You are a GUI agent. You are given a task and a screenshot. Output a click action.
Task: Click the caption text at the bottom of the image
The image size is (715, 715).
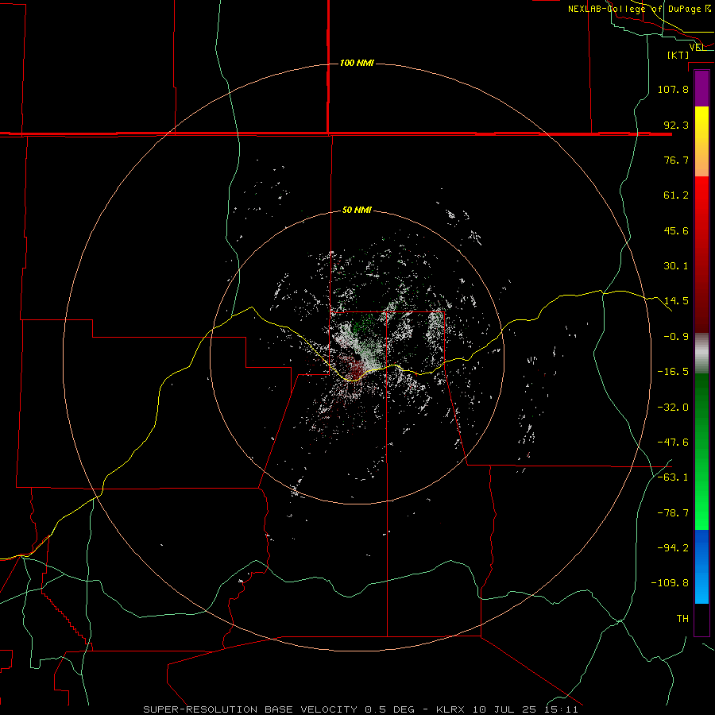pos(361,709)
